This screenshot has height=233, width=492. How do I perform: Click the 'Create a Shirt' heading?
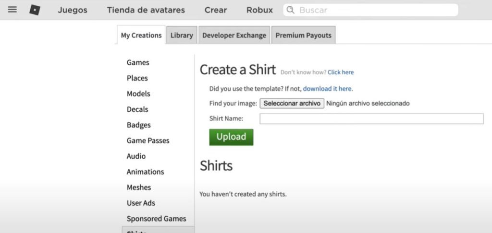(x=238, y=70)
